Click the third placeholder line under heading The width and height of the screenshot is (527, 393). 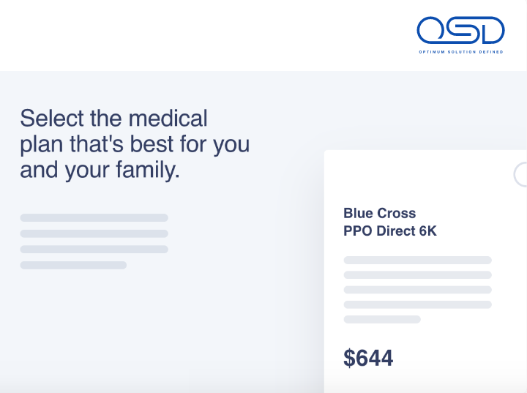click(94, 250)
